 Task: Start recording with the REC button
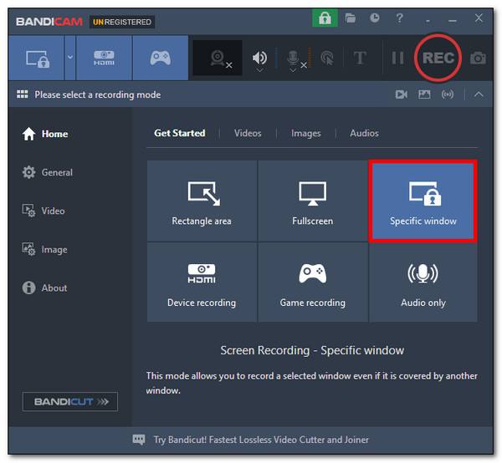(x=438, y=58)
